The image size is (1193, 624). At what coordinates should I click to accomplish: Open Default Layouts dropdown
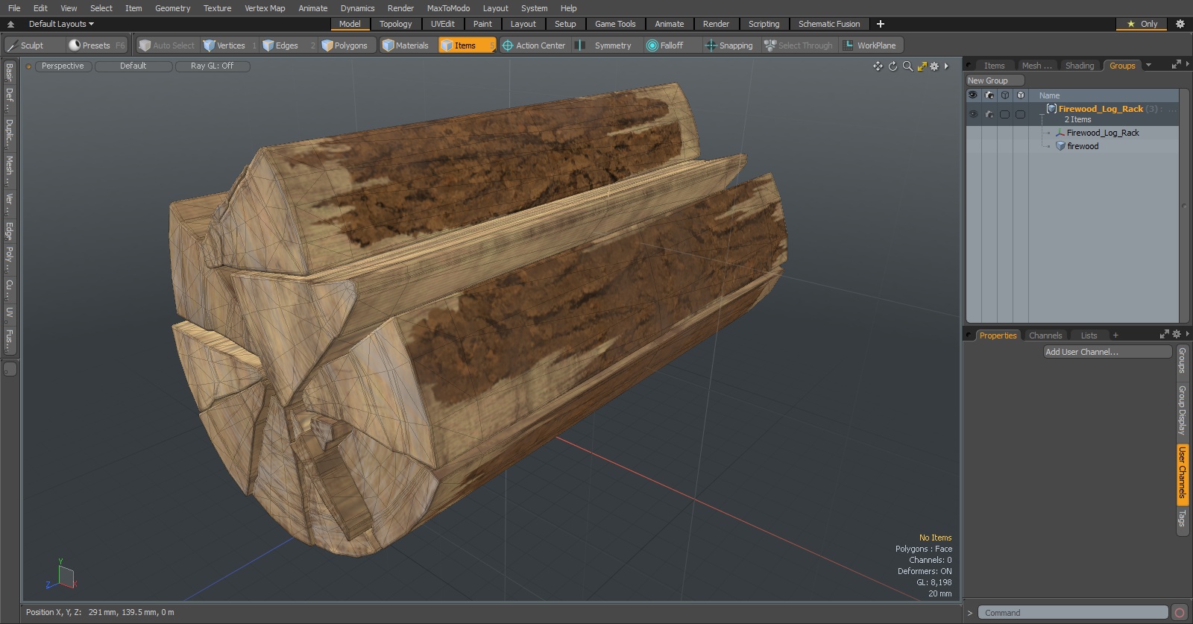click(x=61, y=24)
